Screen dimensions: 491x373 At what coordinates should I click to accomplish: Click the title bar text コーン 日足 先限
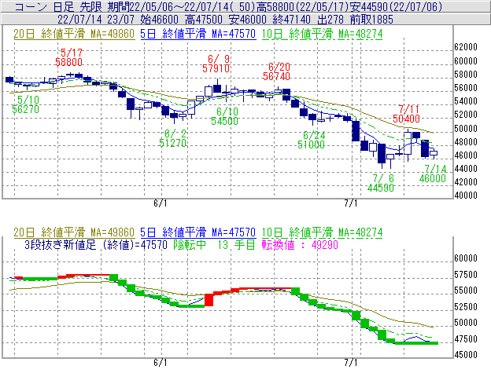58,6
